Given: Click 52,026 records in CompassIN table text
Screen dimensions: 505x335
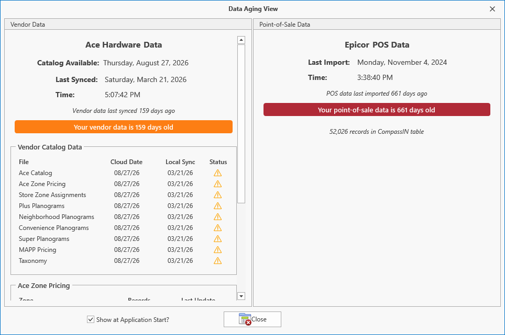Looking at the screenshot, I should pyautogui.click(x=377, y=131).
